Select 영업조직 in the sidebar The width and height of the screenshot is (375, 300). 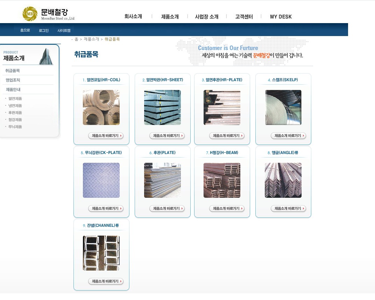(13, 80)
